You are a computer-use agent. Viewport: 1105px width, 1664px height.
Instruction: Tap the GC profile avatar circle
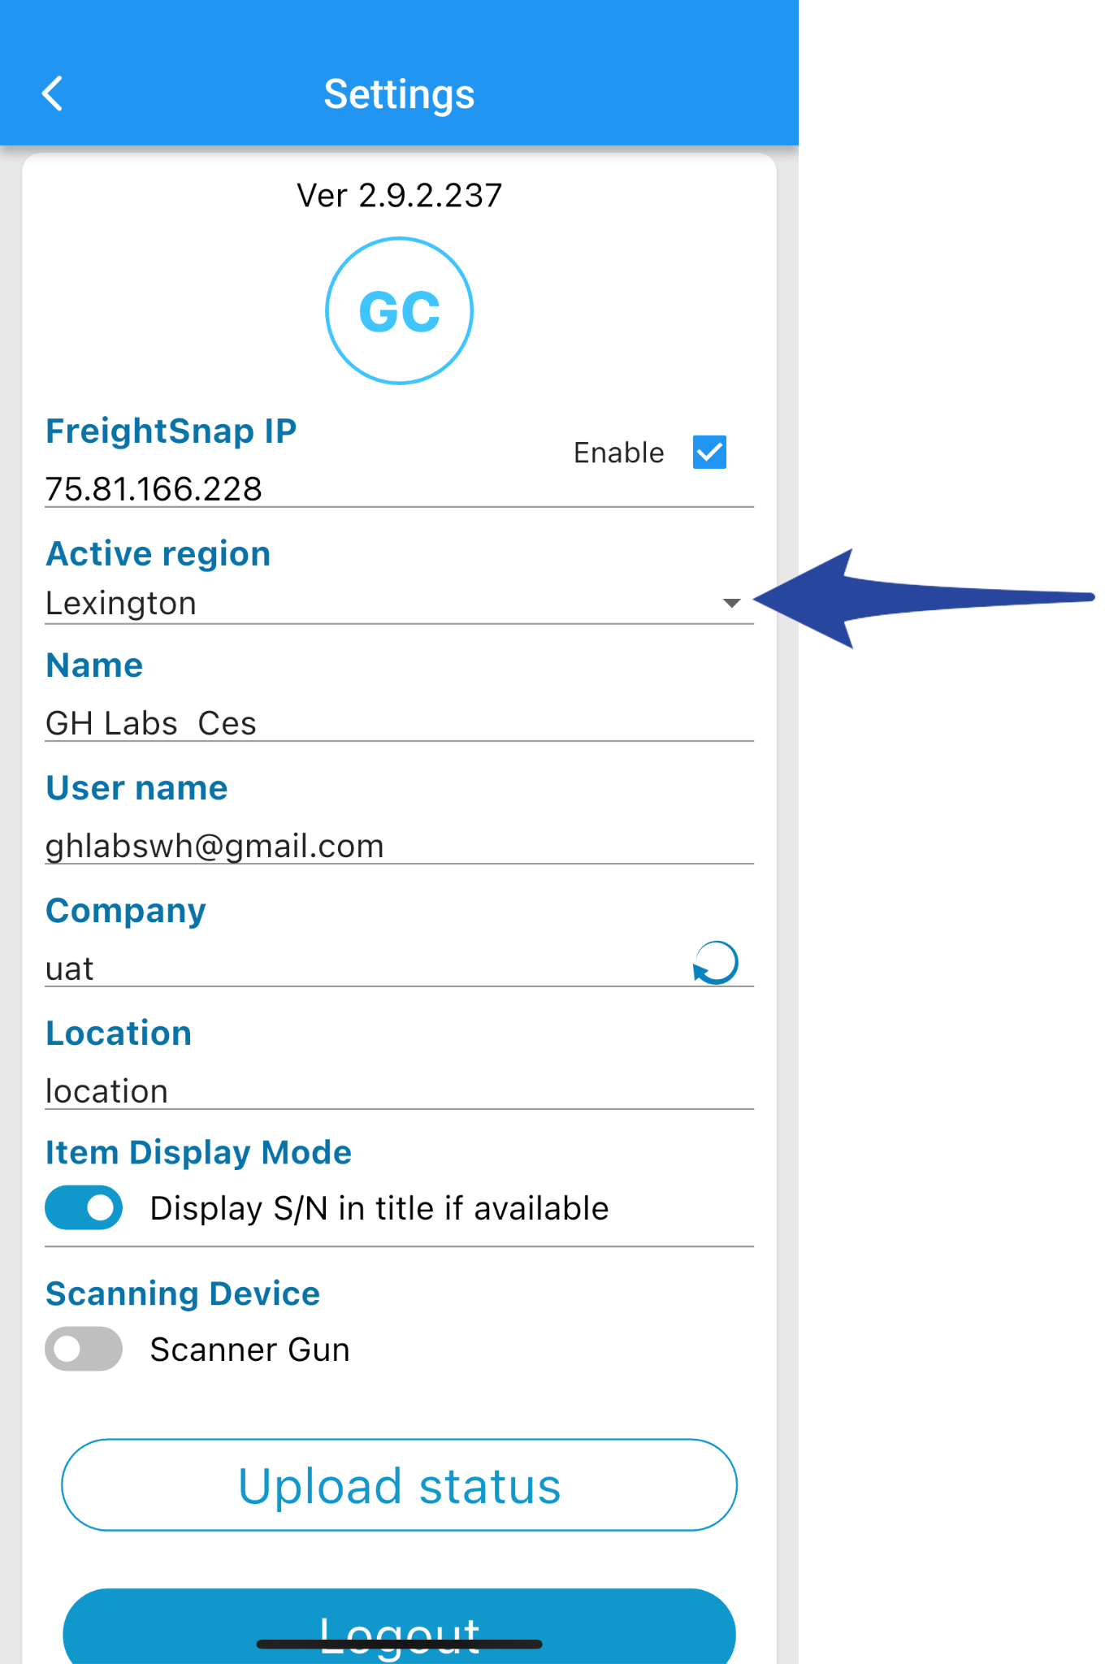[399, 311]
